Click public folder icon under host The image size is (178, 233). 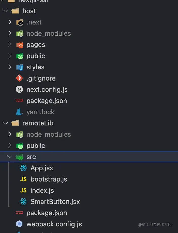20,56
